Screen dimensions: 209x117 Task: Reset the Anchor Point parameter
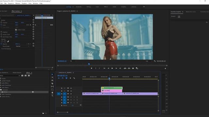click(x=33, y=34)
